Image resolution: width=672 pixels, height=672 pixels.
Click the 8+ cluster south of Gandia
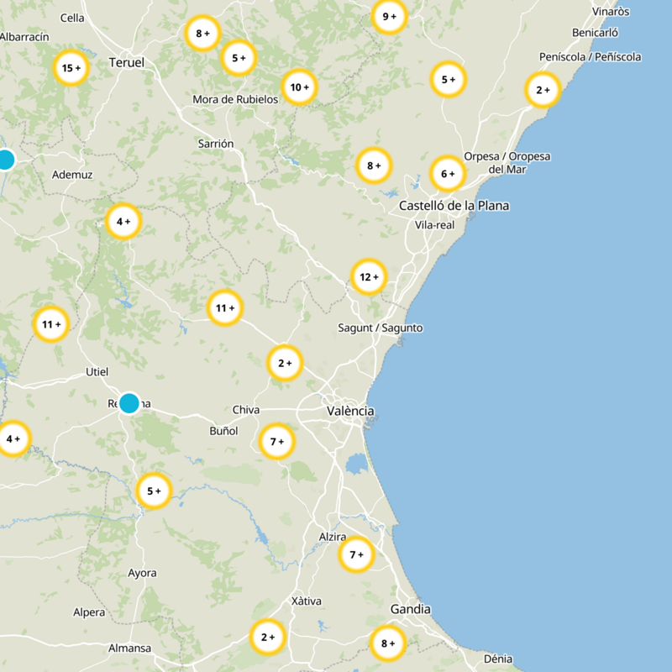[388, 643]
